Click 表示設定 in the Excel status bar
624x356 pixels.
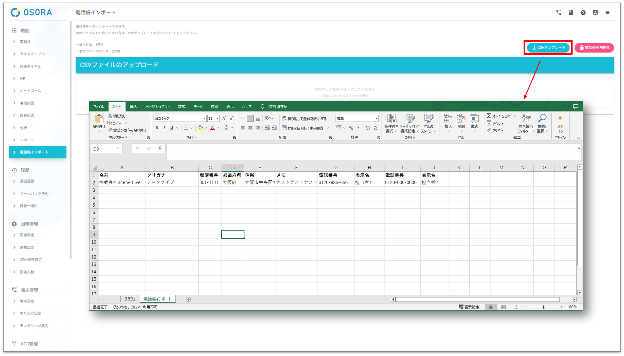pyautogui.click(x=469, y=307)
